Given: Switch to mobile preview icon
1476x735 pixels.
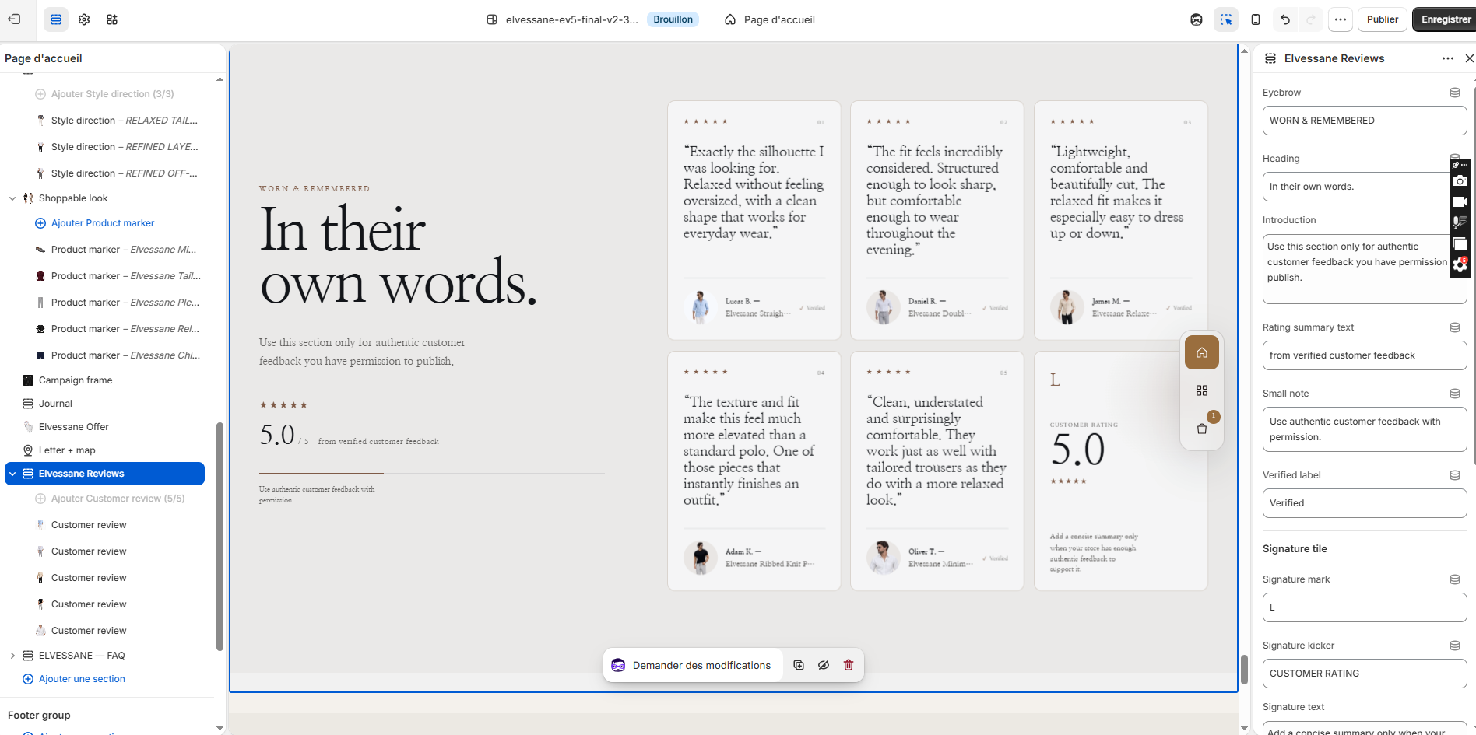Looking at the screenshot, I should [1256, 19].
